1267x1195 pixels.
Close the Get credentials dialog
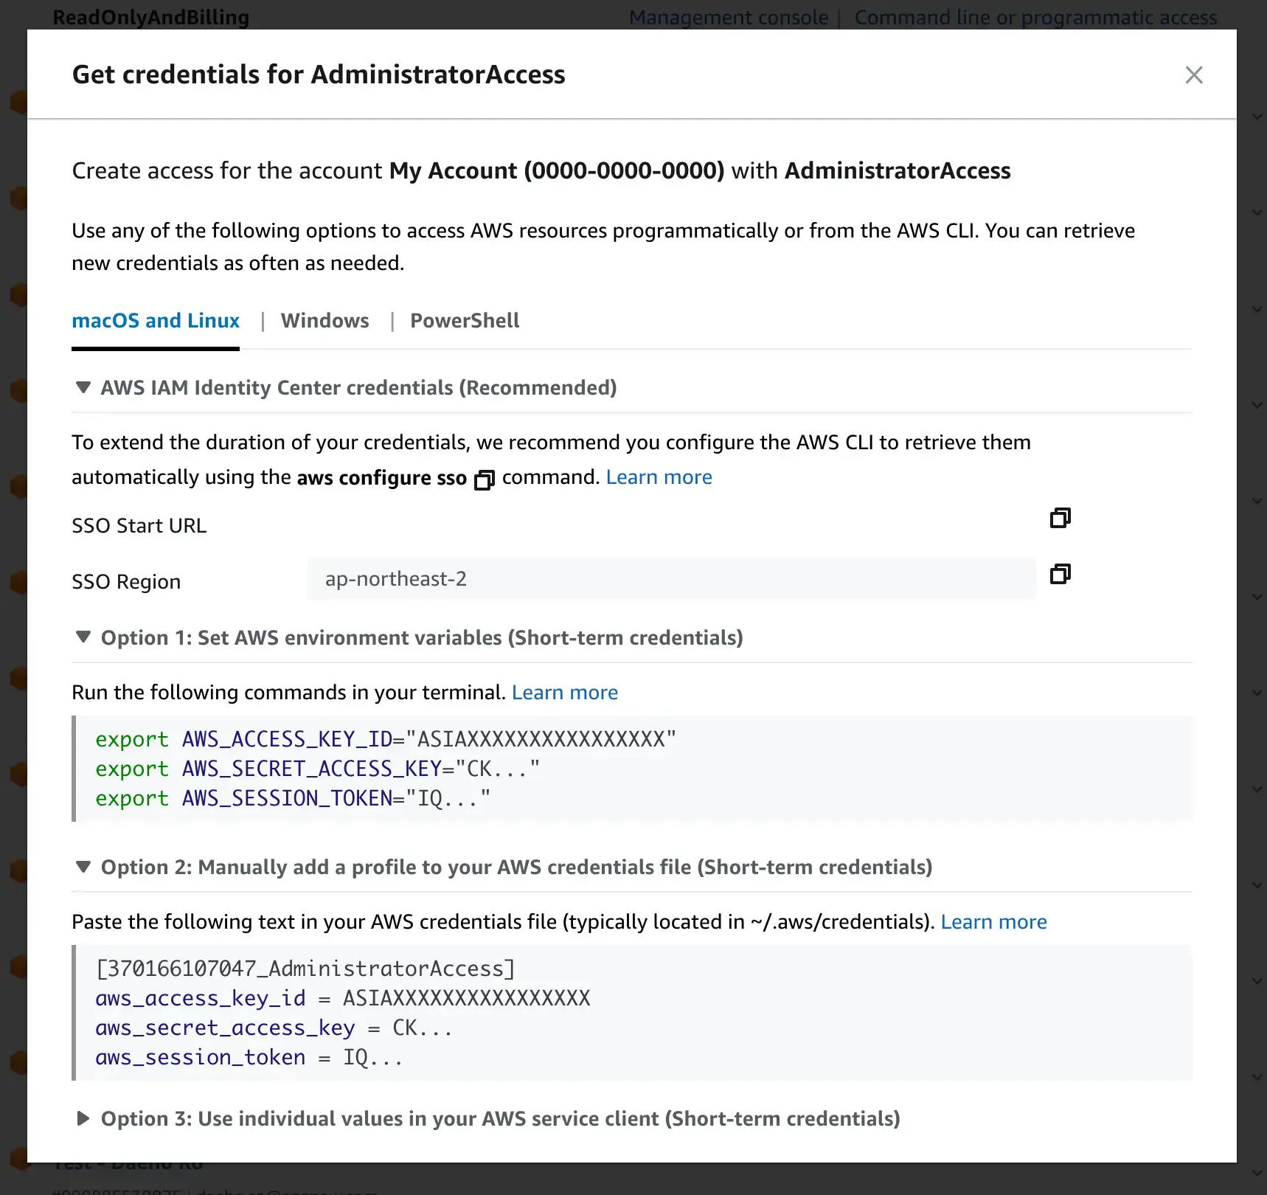(1193, 75)
